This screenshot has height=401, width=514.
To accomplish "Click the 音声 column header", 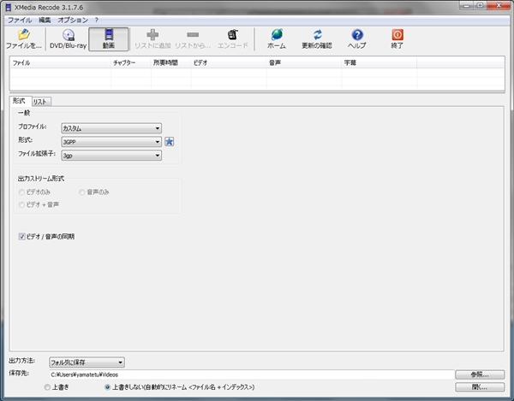I will click(x=304, y=62).
